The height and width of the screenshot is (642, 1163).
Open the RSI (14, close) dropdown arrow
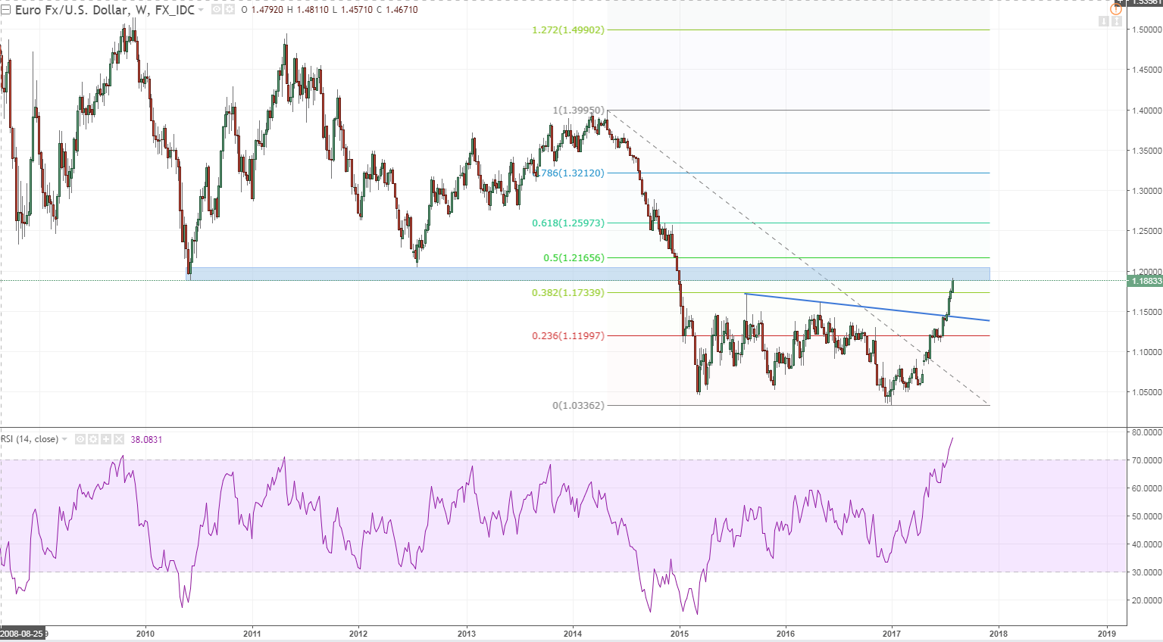(64, 439)
